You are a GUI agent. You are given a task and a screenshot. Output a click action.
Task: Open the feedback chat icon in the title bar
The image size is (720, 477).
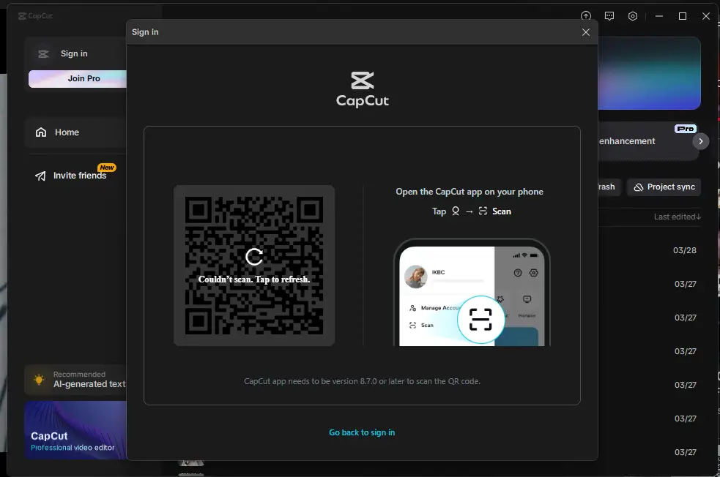[609, 16]
